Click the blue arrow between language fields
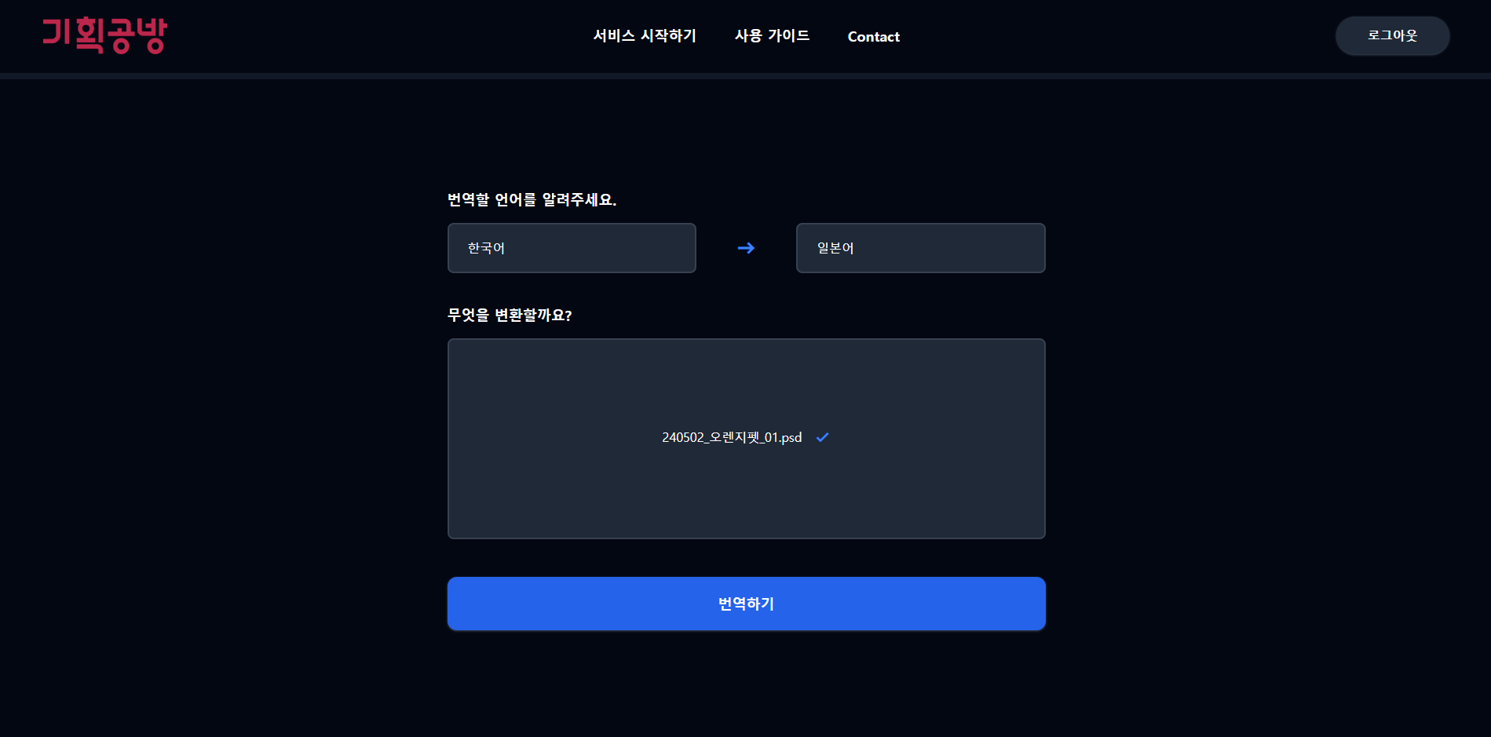 pyautogui.click(x=746, y=248)
